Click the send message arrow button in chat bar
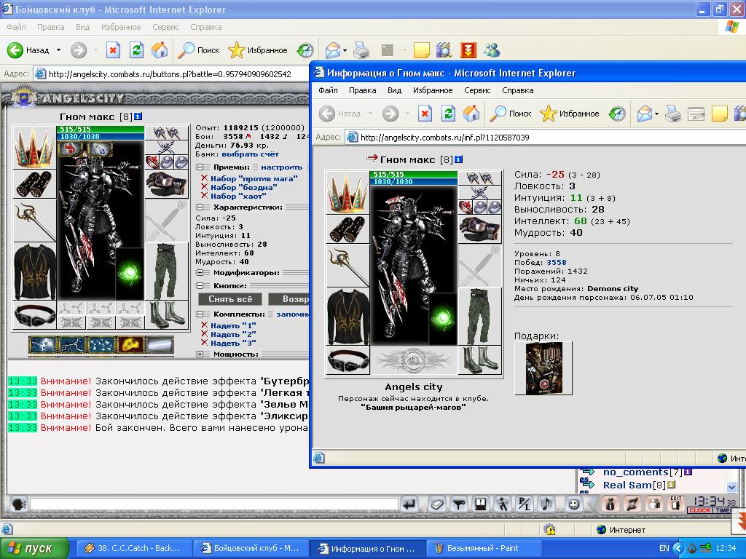This screenshot has width=746, height=559. click(x=409, y=504)
